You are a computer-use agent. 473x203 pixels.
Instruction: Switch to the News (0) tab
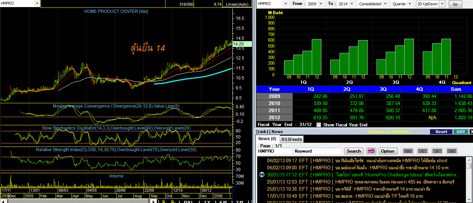[x=267, y=139]
